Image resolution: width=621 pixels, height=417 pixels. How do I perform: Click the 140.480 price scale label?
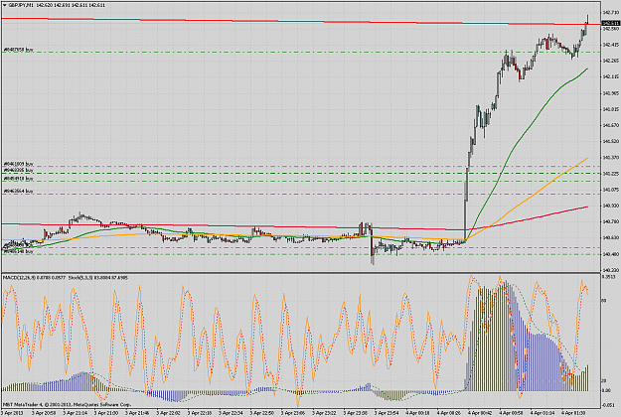tap(610, 254)
